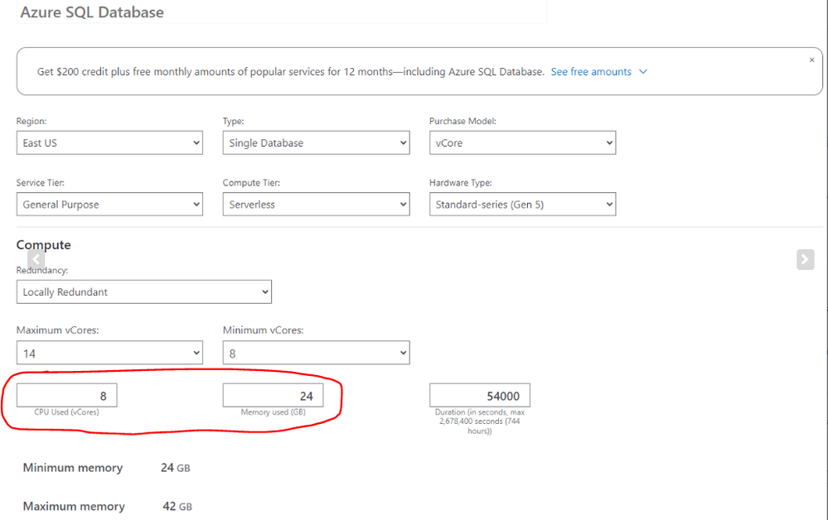The image size is (828, 520).
Task: Click the Duration seconds input field
Action: click(x=480, y=396)
